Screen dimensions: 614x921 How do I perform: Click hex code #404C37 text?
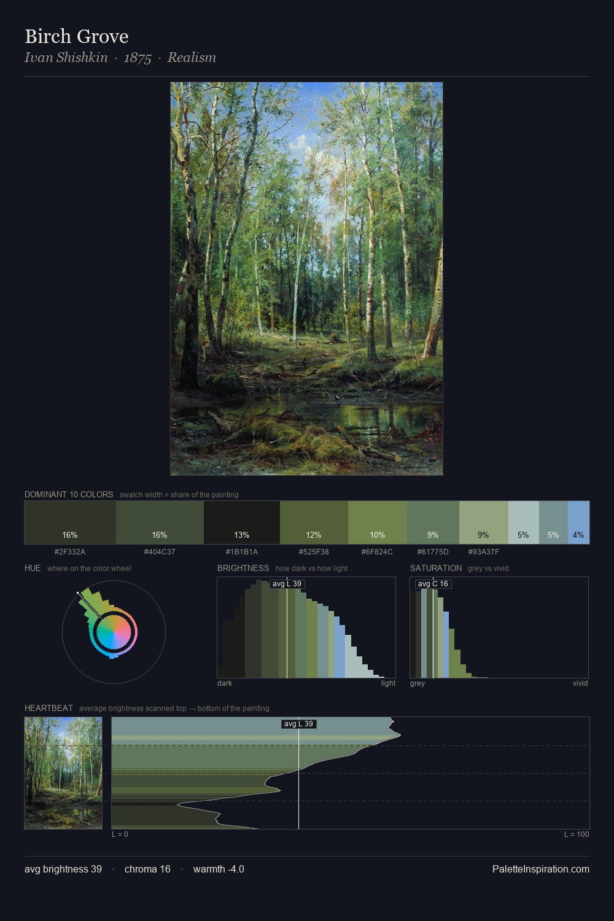tap(160, 552)
